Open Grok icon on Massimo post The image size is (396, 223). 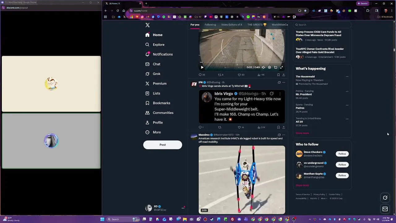point(279,135)
